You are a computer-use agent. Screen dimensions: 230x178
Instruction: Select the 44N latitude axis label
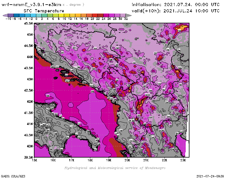pos(30,57)
